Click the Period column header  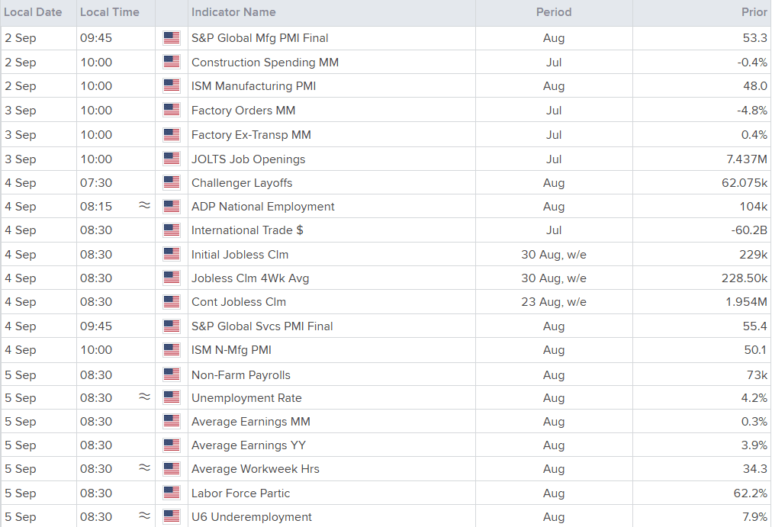click(x=554, y=12)
